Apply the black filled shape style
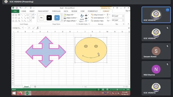This screenshot has width=173, height=97. [x=49, y=18]
